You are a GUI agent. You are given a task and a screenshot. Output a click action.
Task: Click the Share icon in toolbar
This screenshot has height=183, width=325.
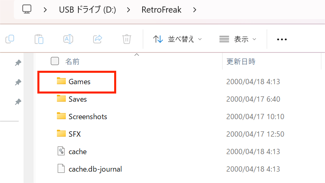[97, 39]
